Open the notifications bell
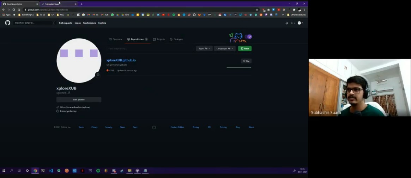This screenshot has width=411, height=178. pos(287,23)
